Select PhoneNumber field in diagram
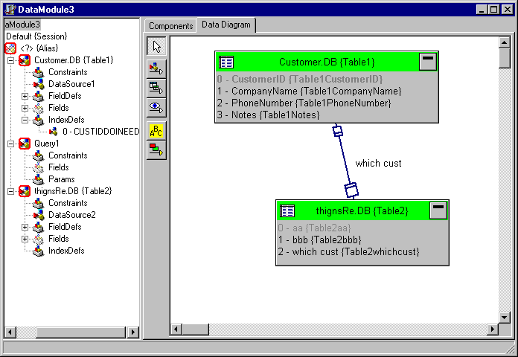Screen dimensions: 518x357 coord(304,103)
